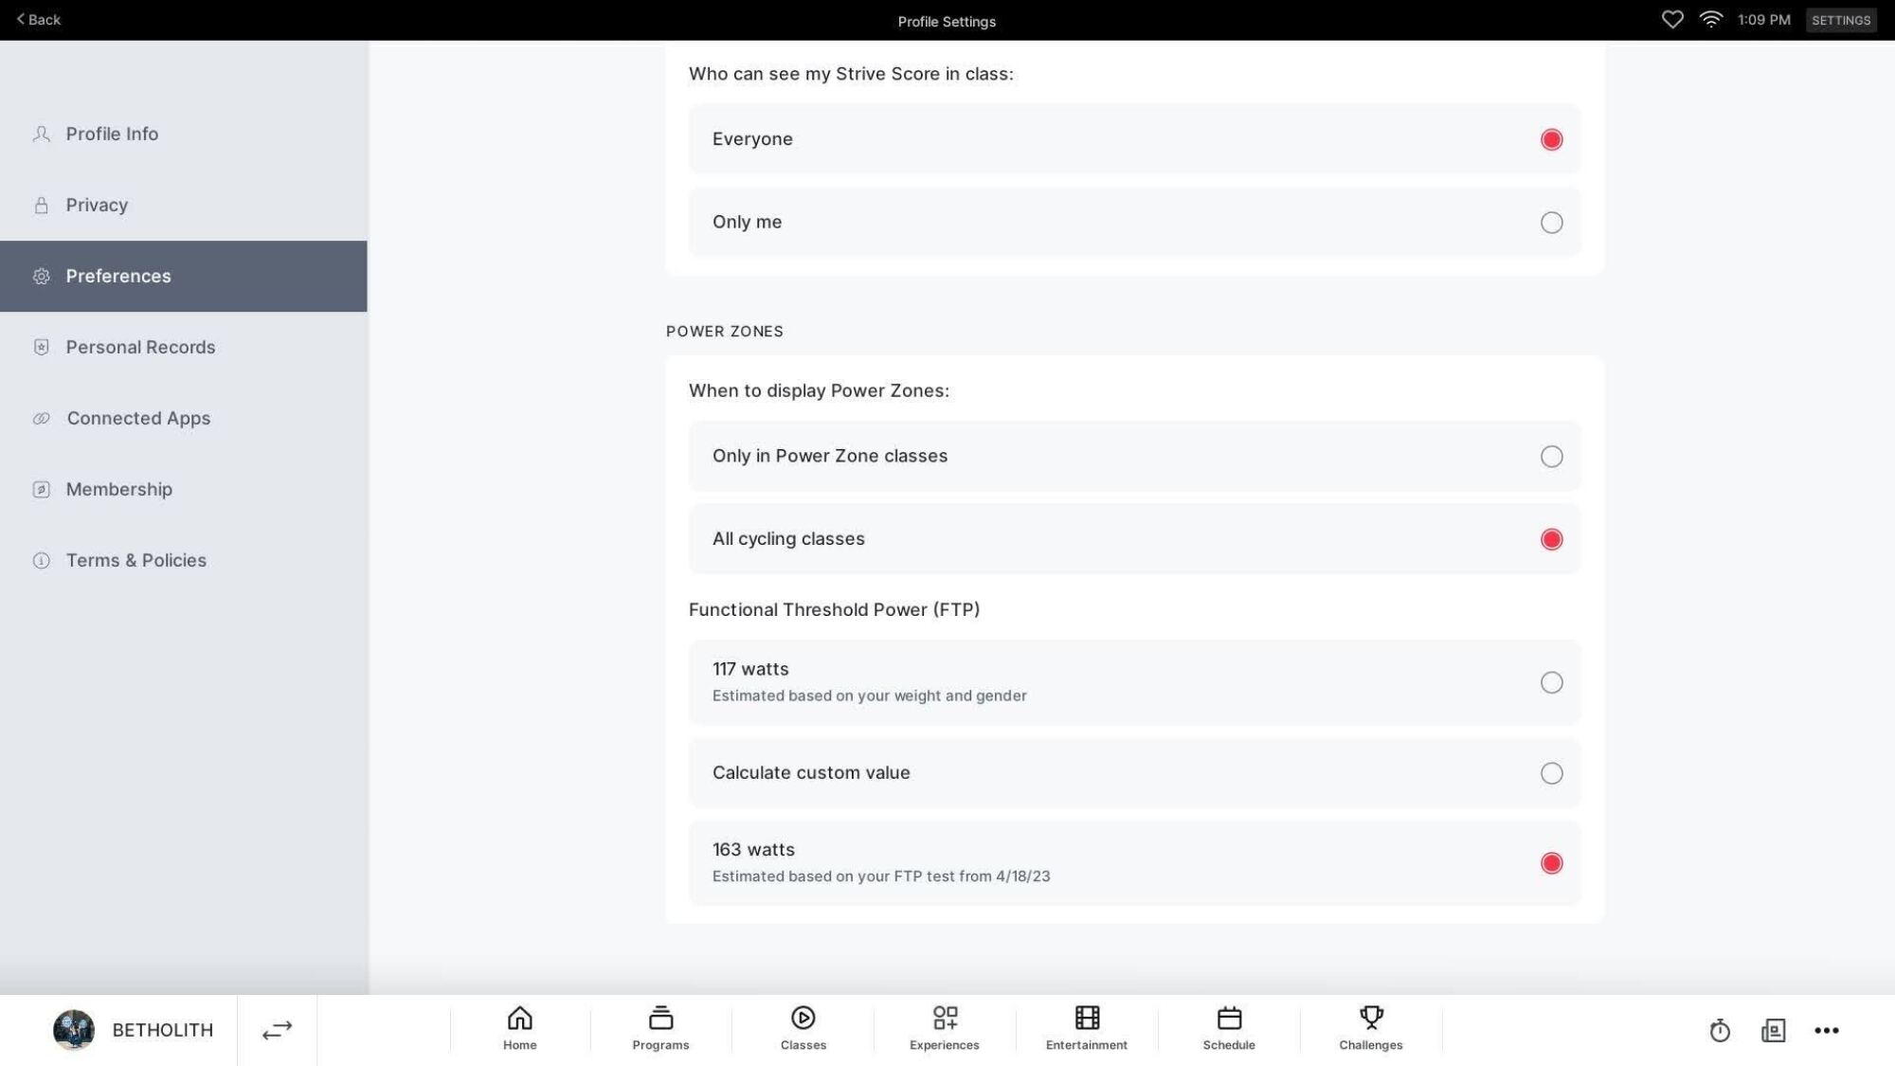Image resolution: width=1895 pixels, height=1066 pixels.
Task: Select the Classes navigation icon
Action: point(803,1030)
